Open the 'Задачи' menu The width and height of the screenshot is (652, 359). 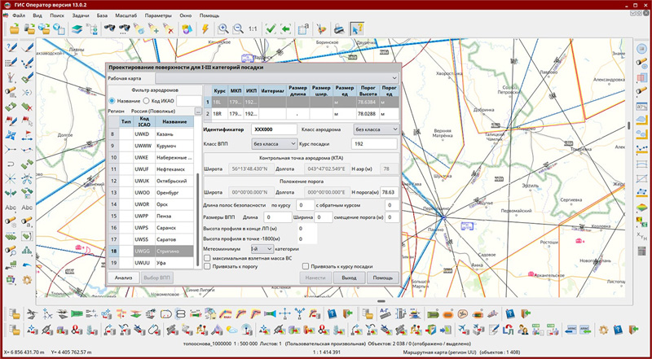(80, 15)
